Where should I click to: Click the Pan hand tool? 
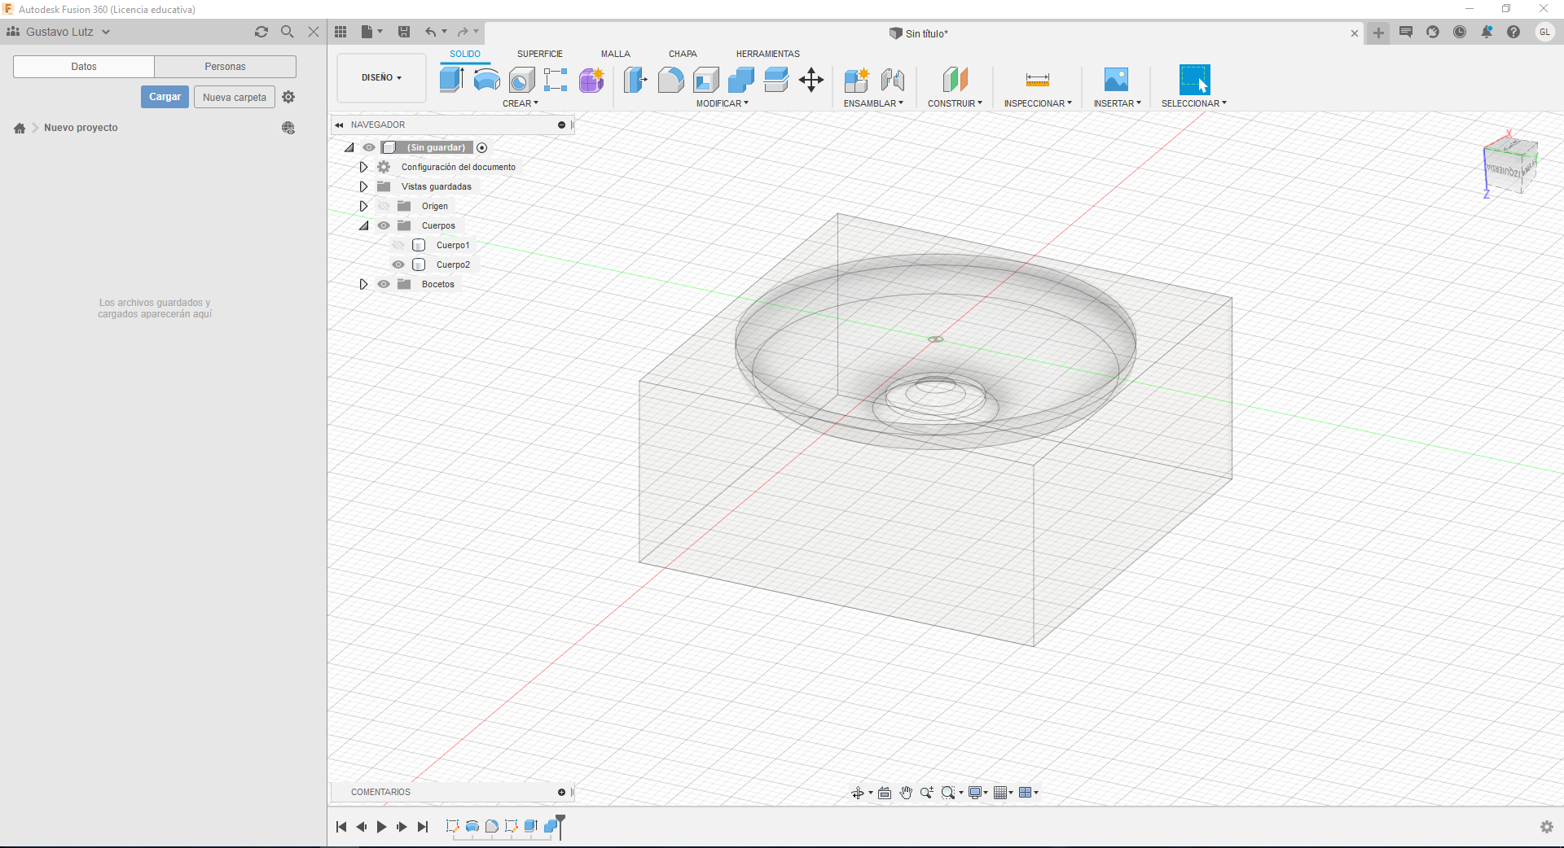coord(906,793)
